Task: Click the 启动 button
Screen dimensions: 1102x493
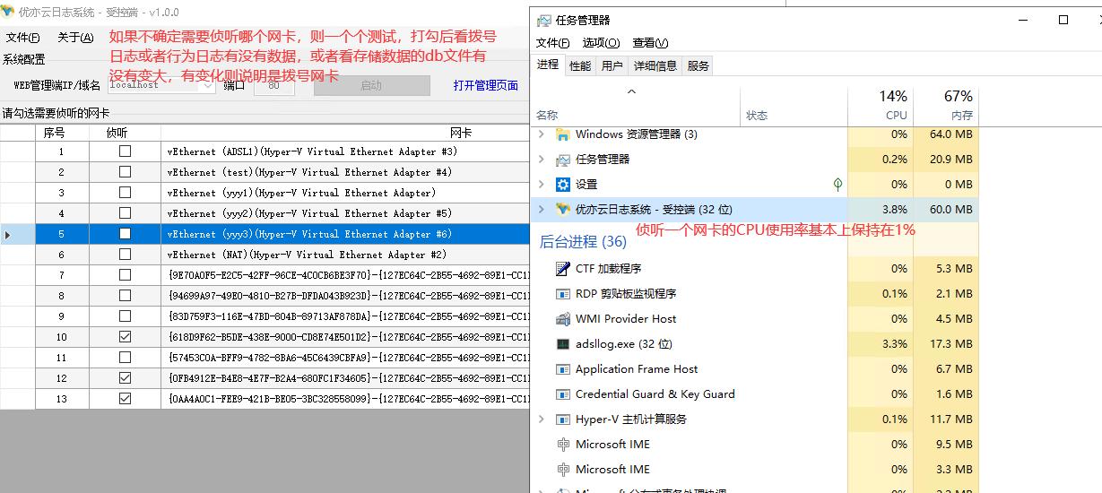Action: [x=371, y=86]
